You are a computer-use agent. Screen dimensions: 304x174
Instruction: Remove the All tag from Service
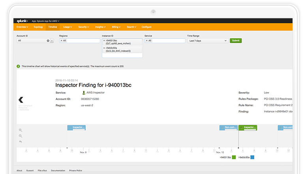pos(147,41)
